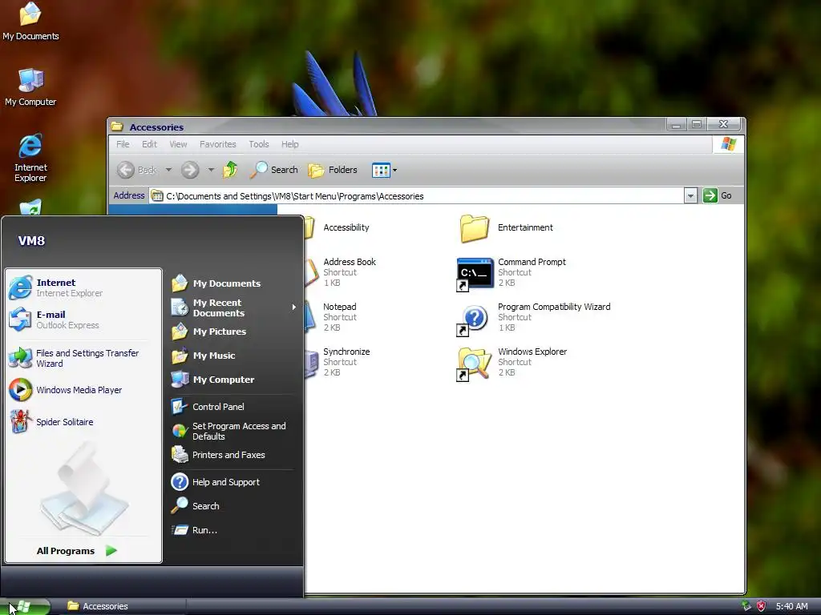This screenshot has width=821, height=615.
Task: Click the Go button
Action: pos(718,195)
